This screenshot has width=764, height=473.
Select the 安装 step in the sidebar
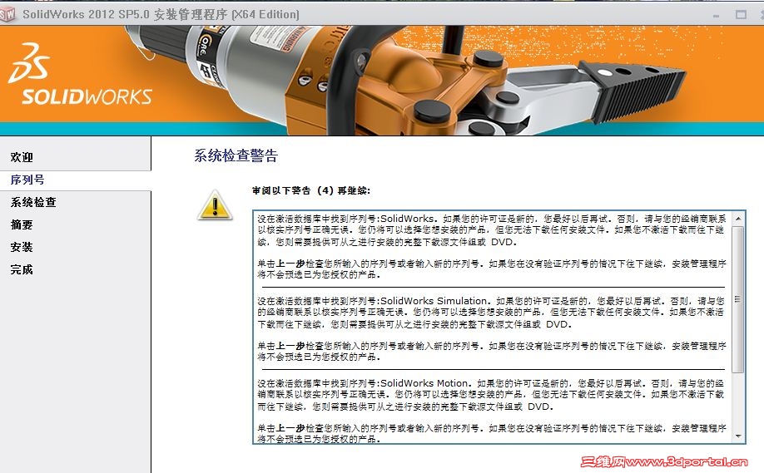click(22, 247)
